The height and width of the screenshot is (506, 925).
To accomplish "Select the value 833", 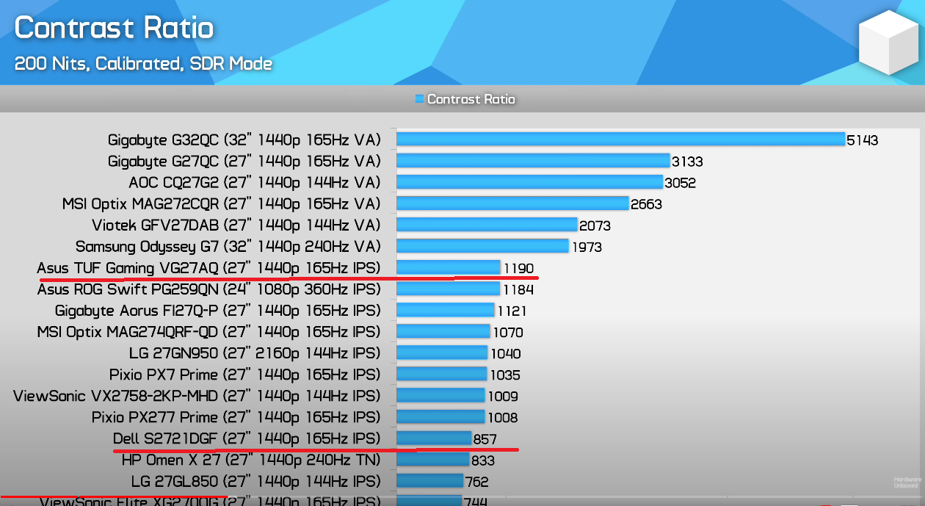I will 482,461.
